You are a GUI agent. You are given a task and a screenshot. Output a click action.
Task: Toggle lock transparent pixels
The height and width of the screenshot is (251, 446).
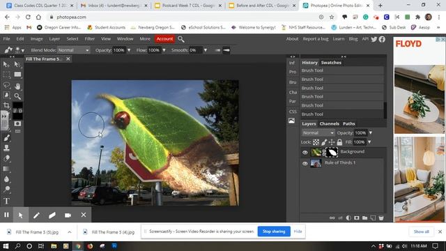[316, 142]
